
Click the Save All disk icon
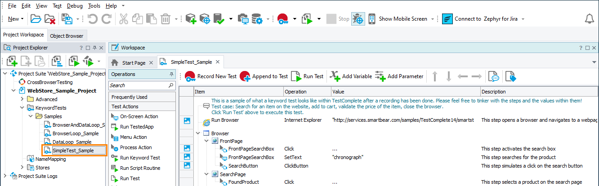tap(67, 19)
